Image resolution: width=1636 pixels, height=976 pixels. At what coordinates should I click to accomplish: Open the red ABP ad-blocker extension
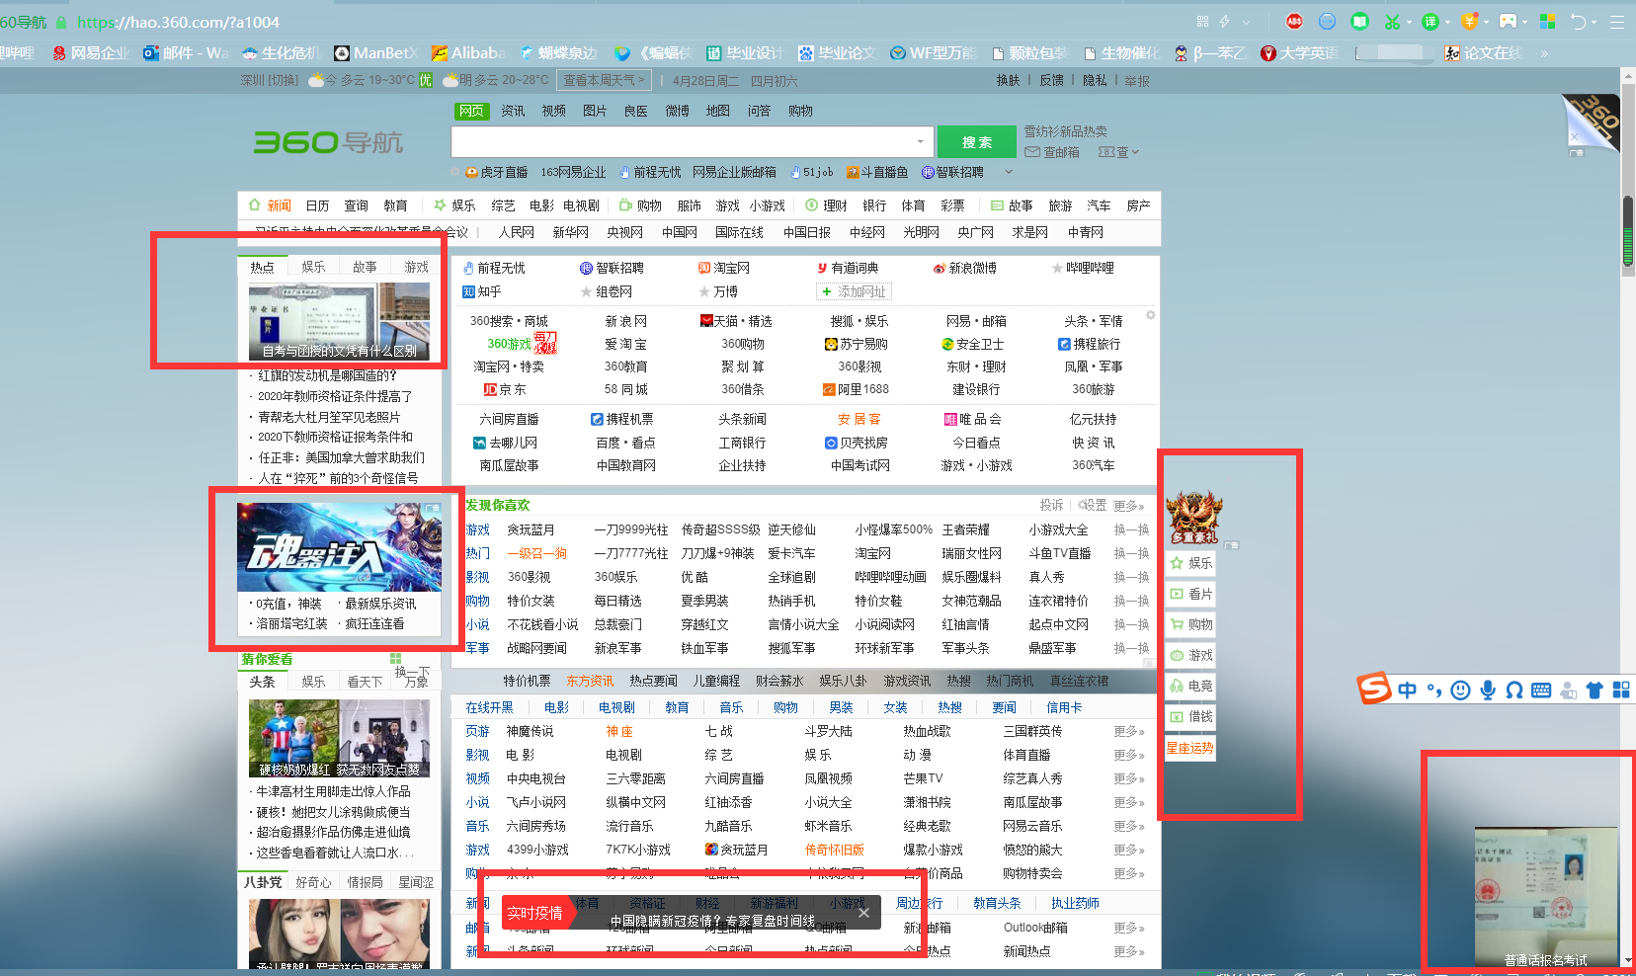coord(1294,22)
